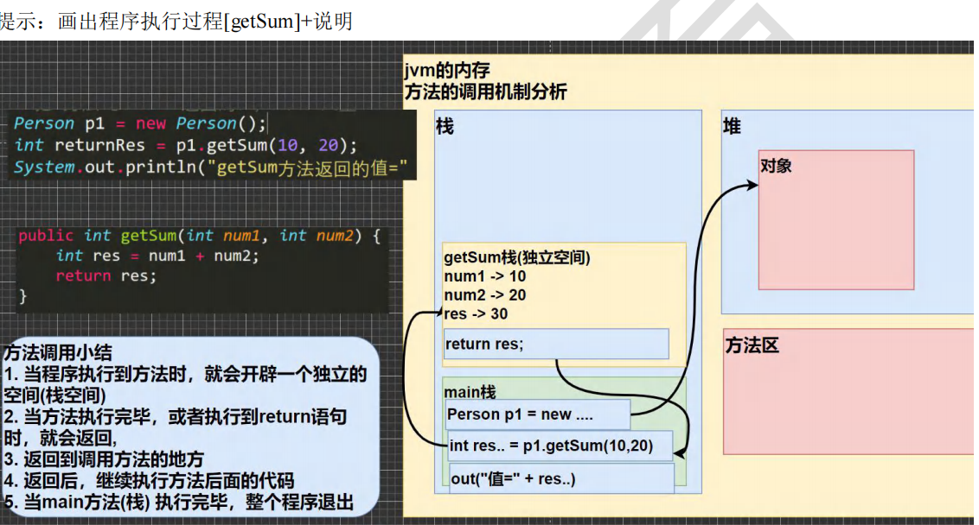Click the 'return res;' code line in the getSum method
The image size is (979, 525).
106,275
